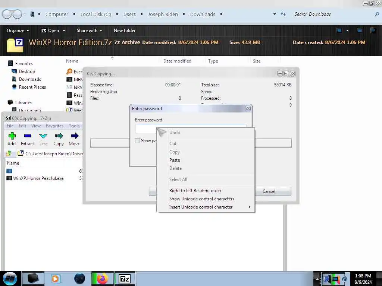Click the Favorites header in sidebar
Image resolution: width=382 pixels, height=286 pixels.
click(x=24, y=63)
